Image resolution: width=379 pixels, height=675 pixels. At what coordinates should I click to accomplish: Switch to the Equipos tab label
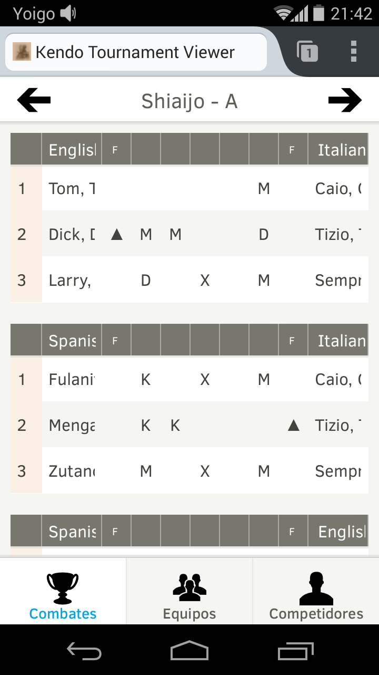point(189,614)
